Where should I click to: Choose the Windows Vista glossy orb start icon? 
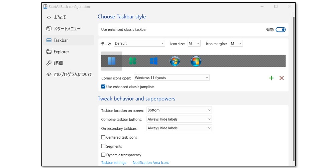[x=196, y=61]
